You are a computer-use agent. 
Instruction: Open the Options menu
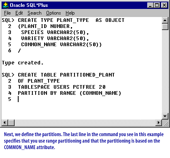click(53, 13)
